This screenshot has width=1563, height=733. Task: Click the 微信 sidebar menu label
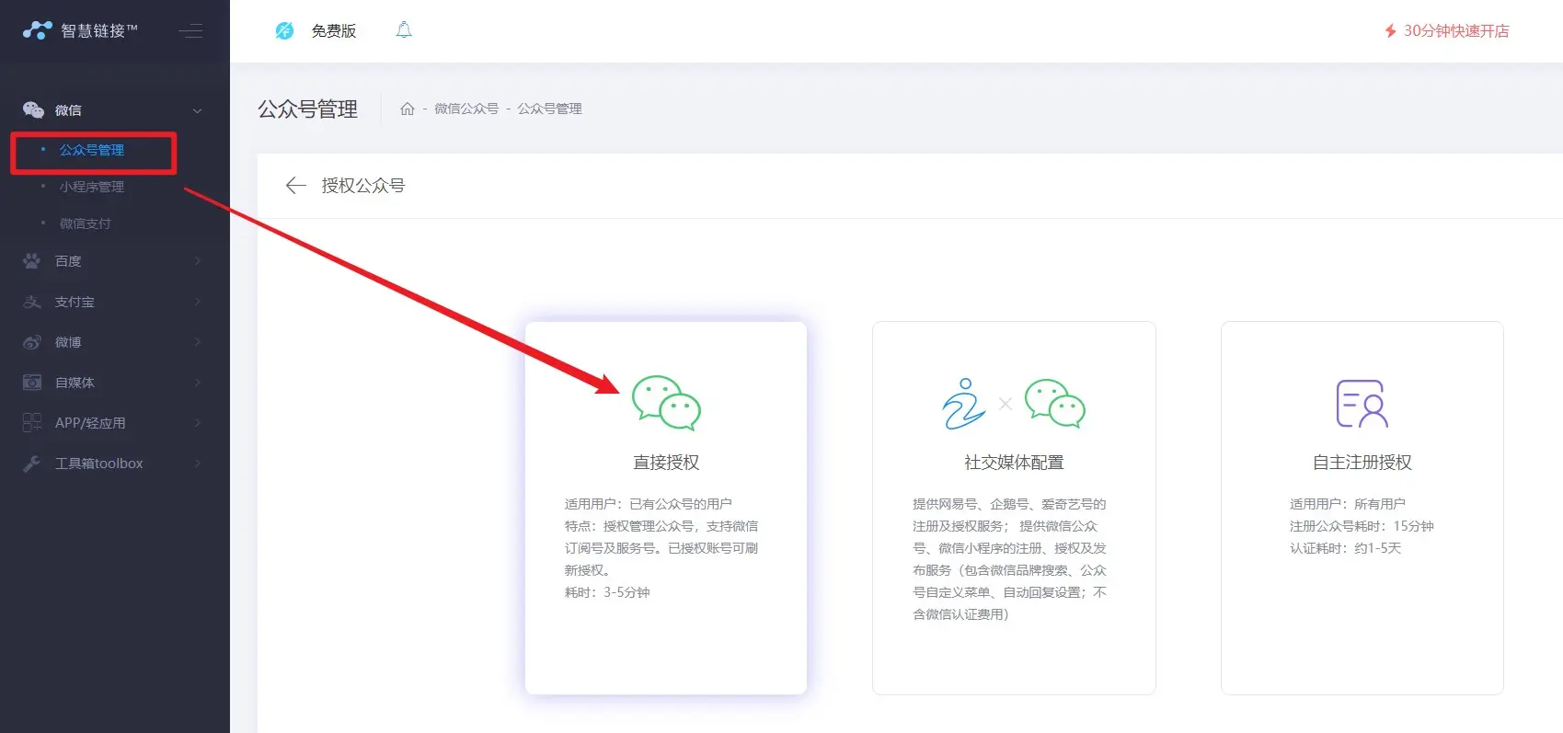(68, 110)
